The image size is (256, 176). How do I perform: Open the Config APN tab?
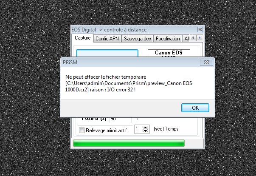pyautogui.click(x=107, y=39)
